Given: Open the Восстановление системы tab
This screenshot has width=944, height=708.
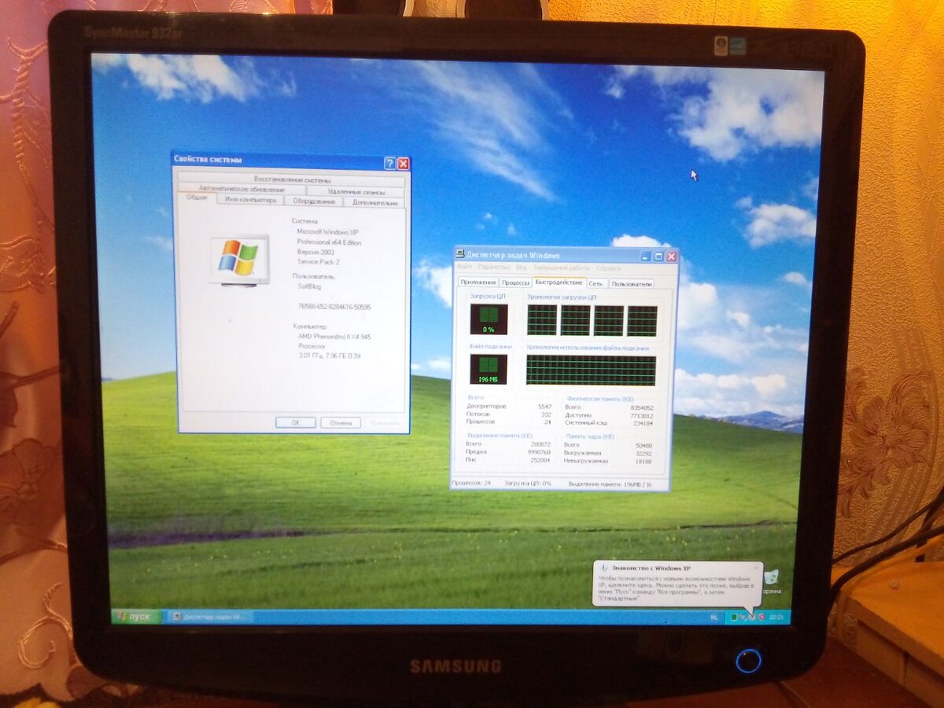Looking at the screenshot, I should (x=292, y=179).
